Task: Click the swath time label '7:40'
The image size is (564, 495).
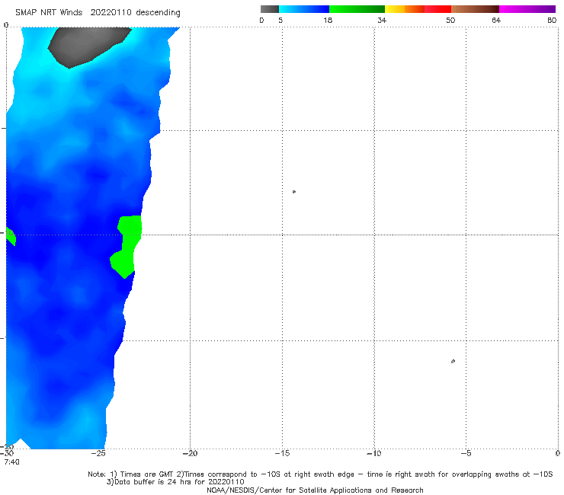Action: click(x=12, y=462)
